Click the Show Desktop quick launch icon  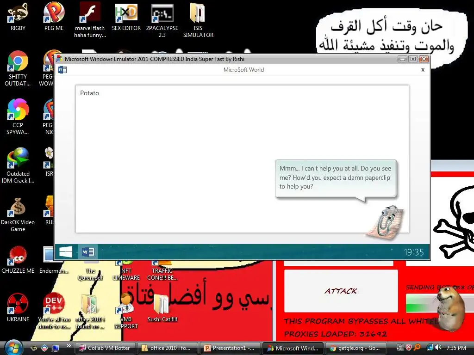coord(56,348)
